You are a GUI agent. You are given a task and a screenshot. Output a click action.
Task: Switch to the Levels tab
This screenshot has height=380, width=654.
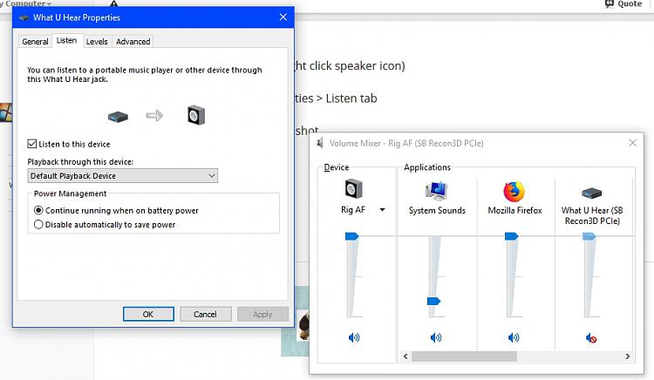(97, 42)
